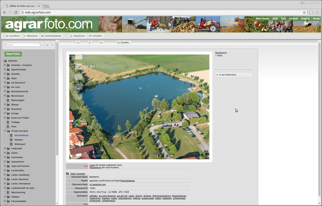Expand the Aktuelles tree node

click(5, 74)
